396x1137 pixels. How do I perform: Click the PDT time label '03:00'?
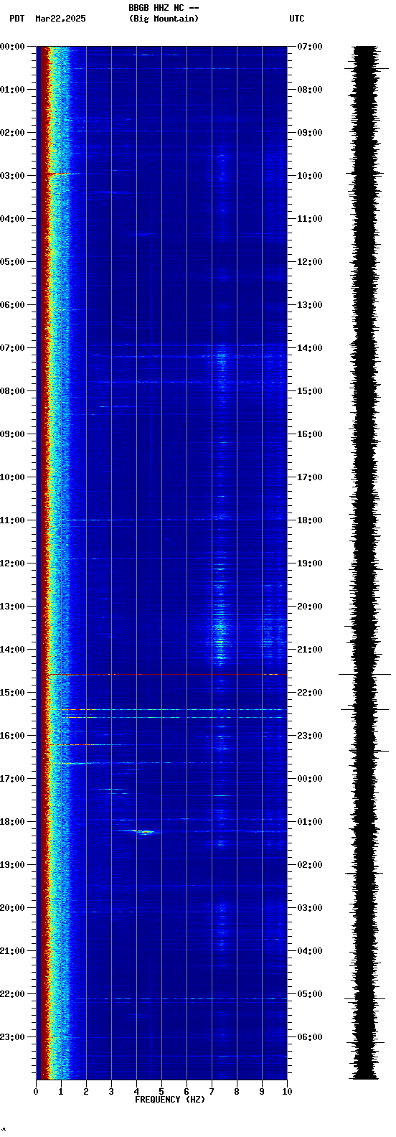click(x=12, y=176)
